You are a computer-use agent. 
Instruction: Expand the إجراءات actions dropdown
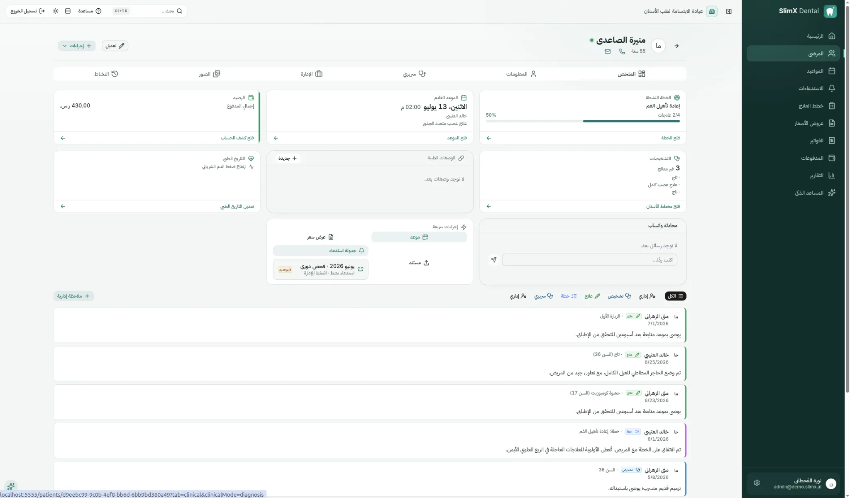point(77,46)
